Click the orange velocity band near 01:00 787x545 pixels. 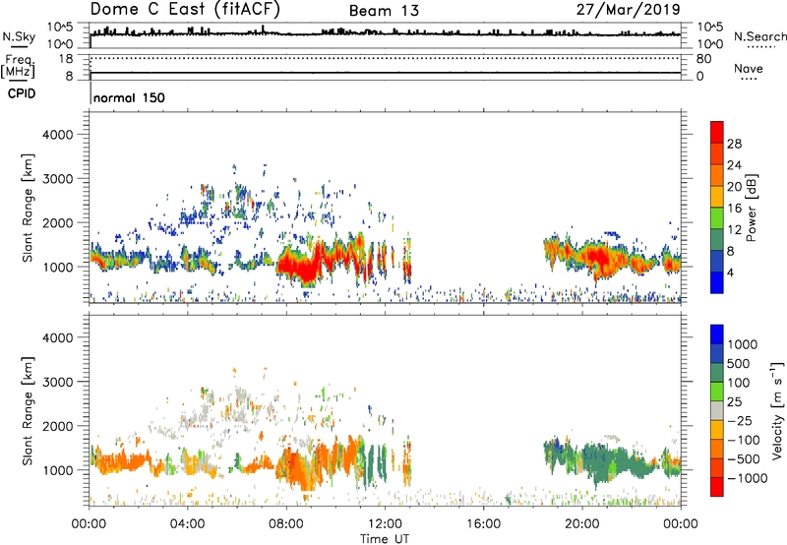click(123, 461)
